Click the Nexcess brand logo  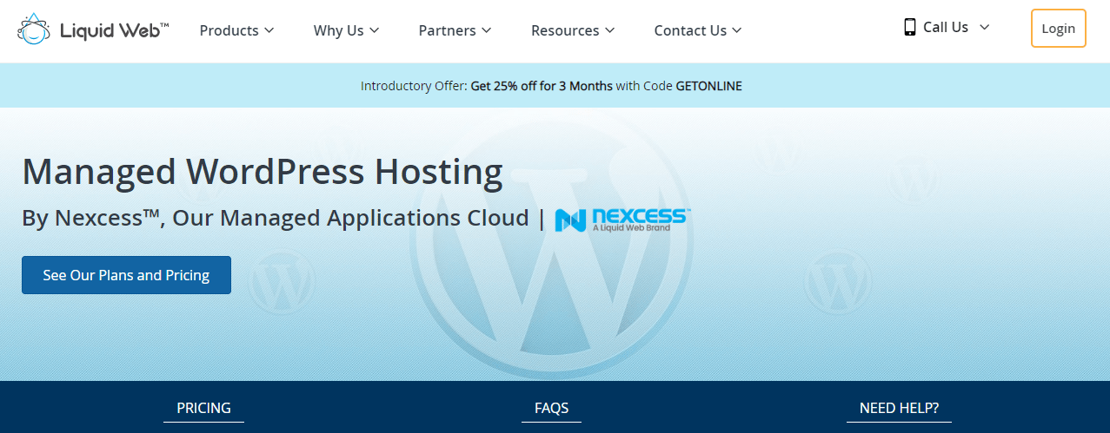coord(622,220)
